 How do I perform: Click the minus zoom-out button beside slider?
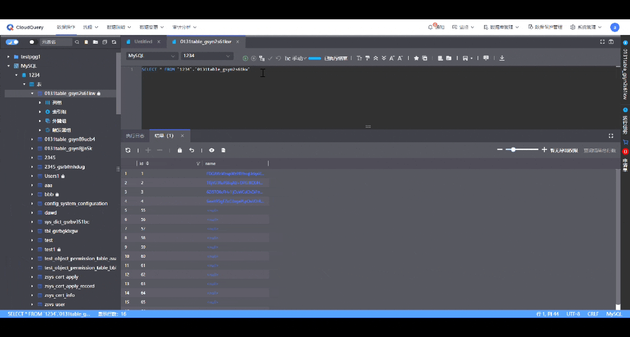(x=500, y=150)
